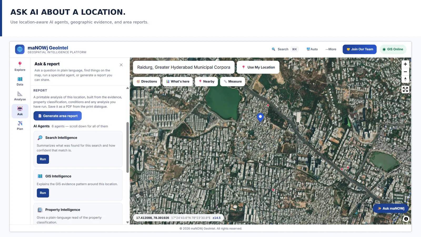
Task: Click Use My Location
Action: coord(258,67)
